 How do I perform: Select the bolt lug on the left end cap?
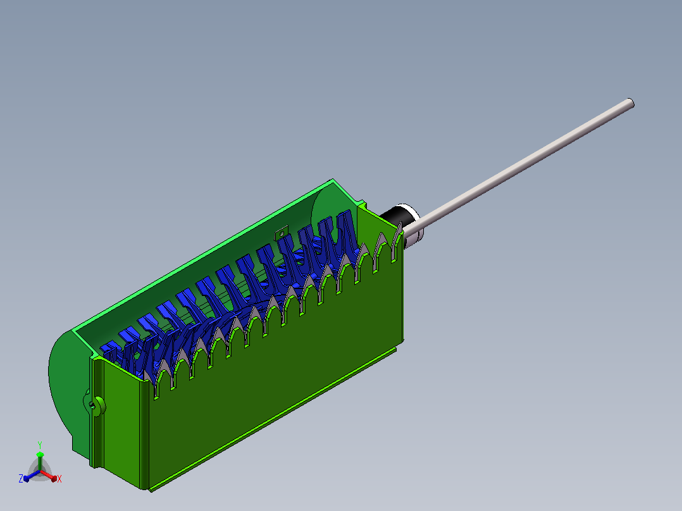[x=94, y=404]
